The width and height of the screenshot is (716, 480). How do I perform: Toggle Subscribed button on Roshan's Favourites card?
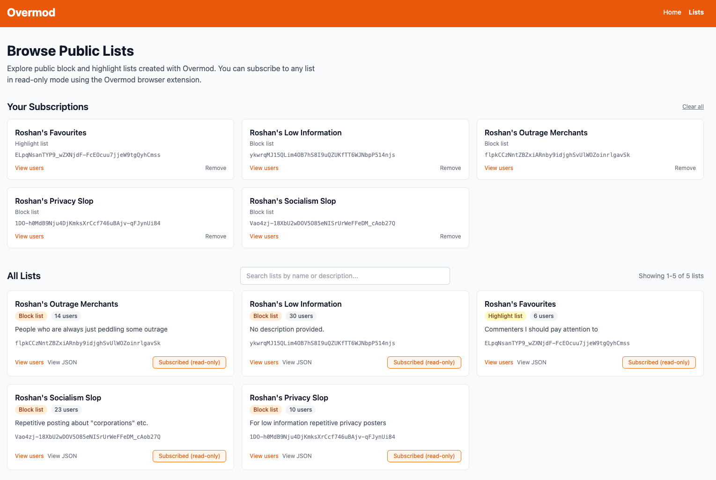pyautogui.click(x=658, y=362)
